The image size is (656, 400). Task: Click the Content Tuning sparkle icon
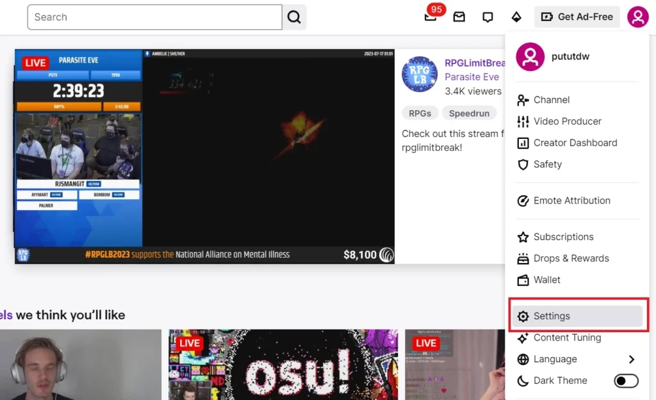click(x=523, y=338)
